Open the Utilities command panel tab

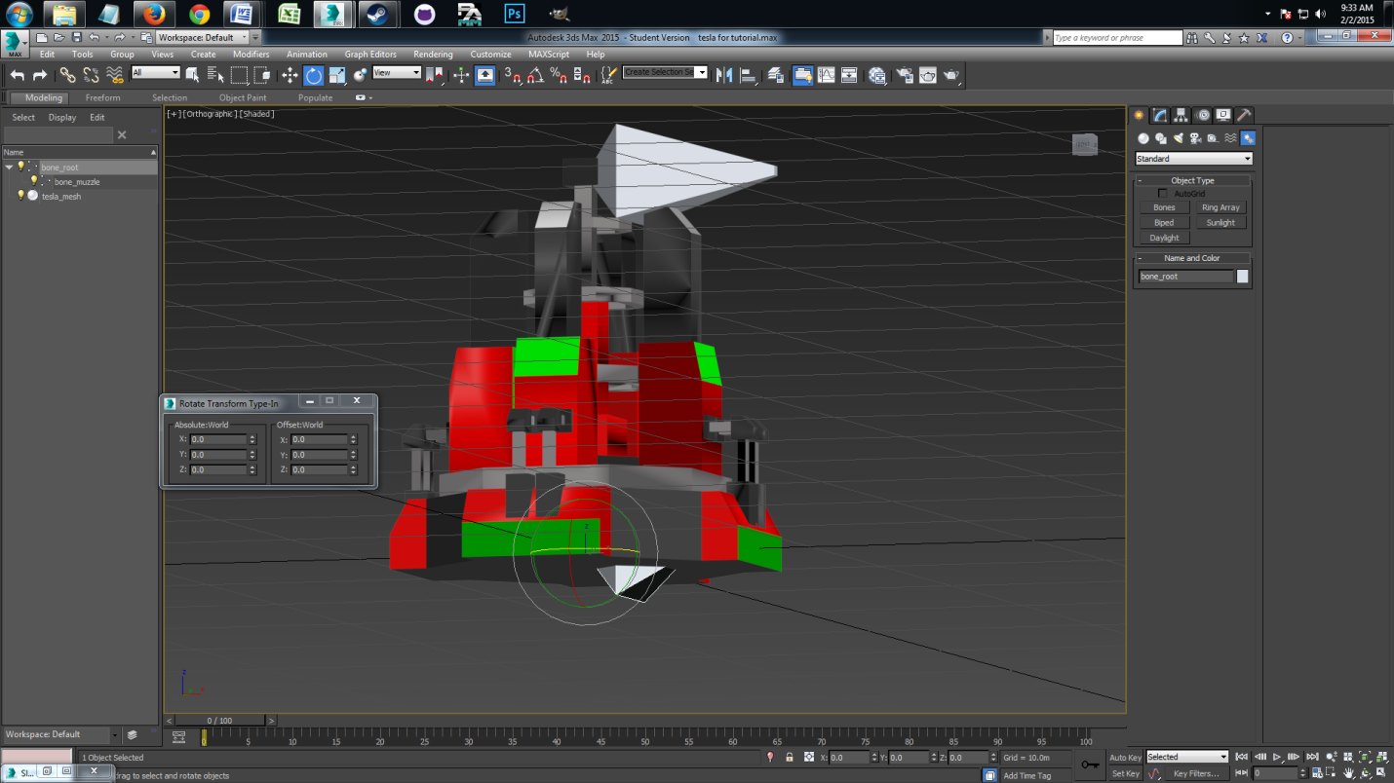(1244, 115)
